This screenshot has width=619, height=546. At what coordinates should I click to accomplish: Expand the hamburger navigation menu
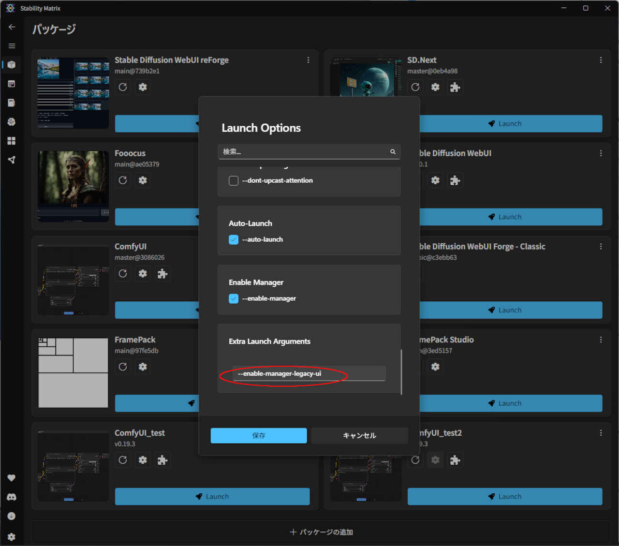(12, 46)
